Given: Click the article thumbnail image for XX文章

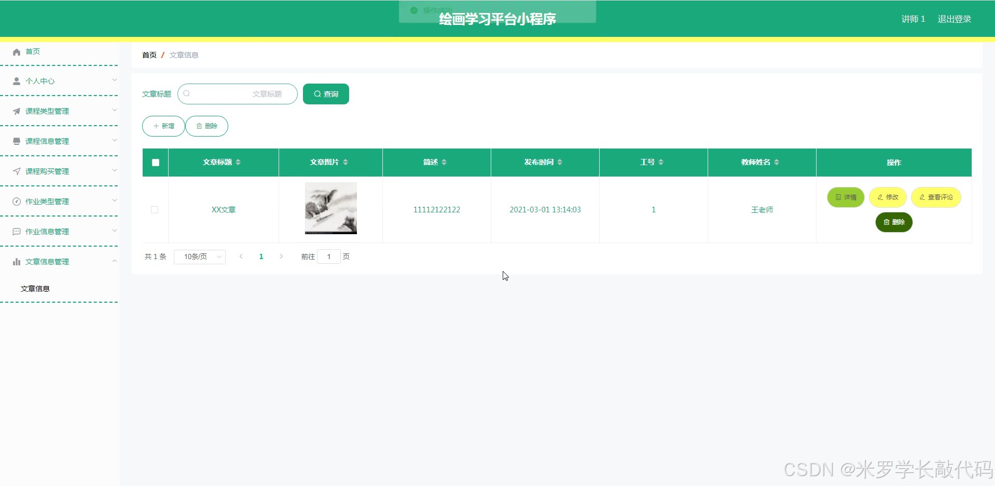Looking at the screenshot, I should pyautogui.click(x=330, y=208).
